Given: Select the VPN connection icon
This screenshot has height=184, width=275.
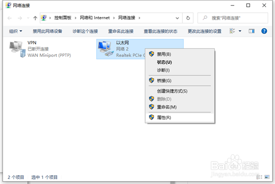Looking at the screenshot, I should click(17, 49).
